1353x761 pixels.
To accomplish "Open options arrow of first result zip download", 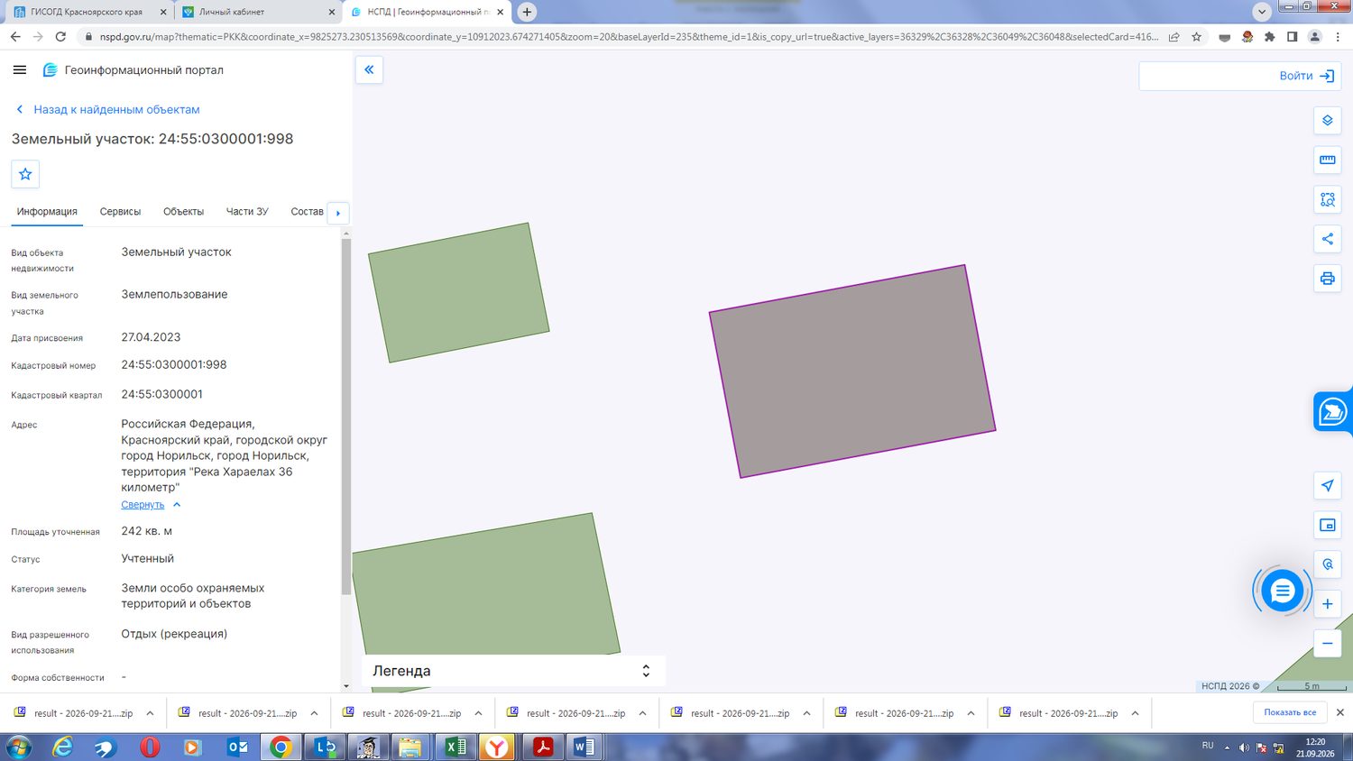I will tap(150, 713).
